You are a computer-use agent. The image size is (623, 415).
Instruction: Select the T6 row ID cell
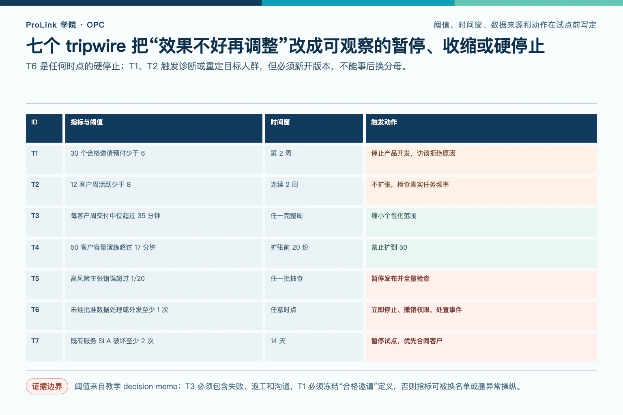pos(44,316)
